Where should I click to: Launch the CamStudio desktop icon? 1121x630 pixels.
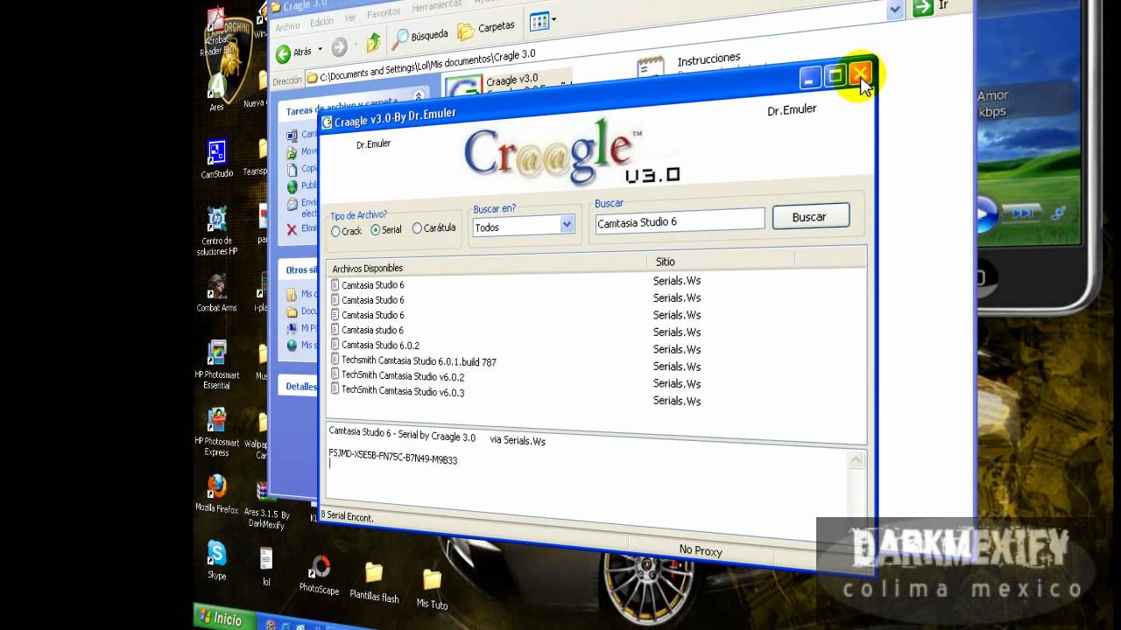click(x=216, y=157)
